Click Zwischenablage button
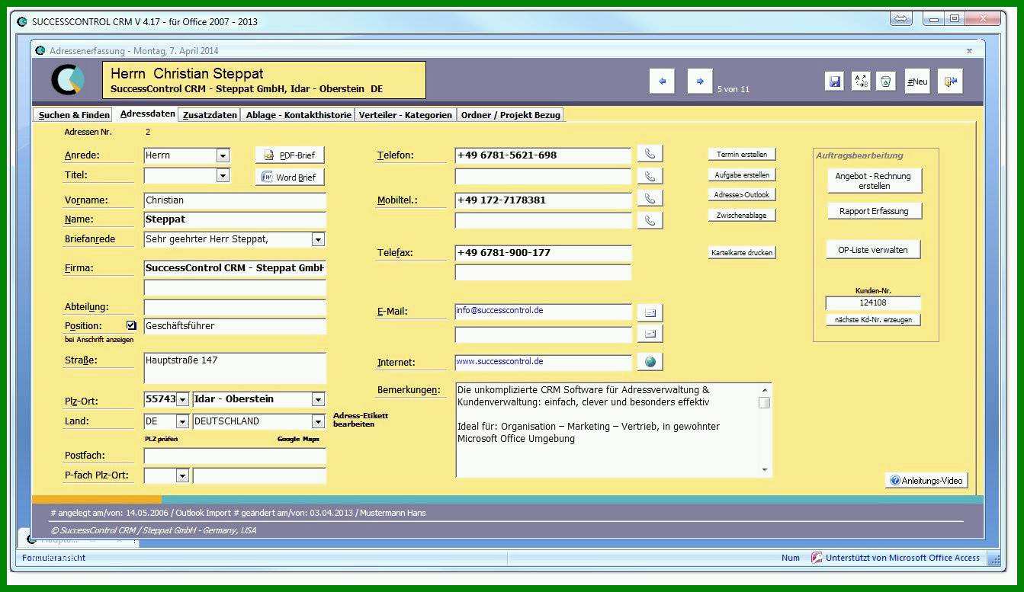The height and width of the screenshot is (592, 1024). [742, 216]
